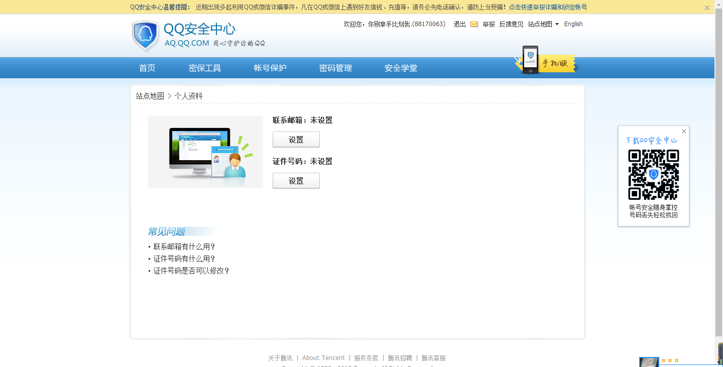Open FAQ 证件号码是否可以修改？

point(191,271)
